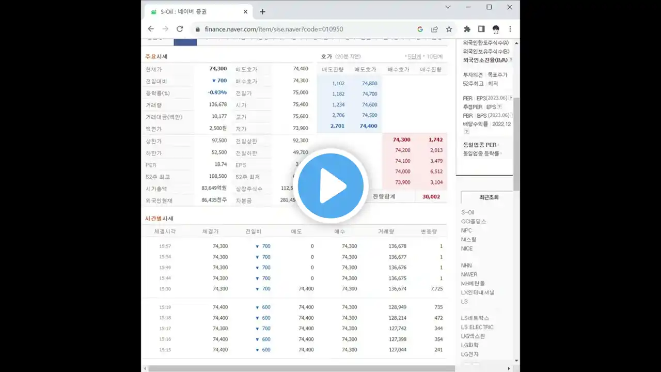Open LS네트웍스 in recent views
Viewport: 661px width, 372px height.
[475, 318]
